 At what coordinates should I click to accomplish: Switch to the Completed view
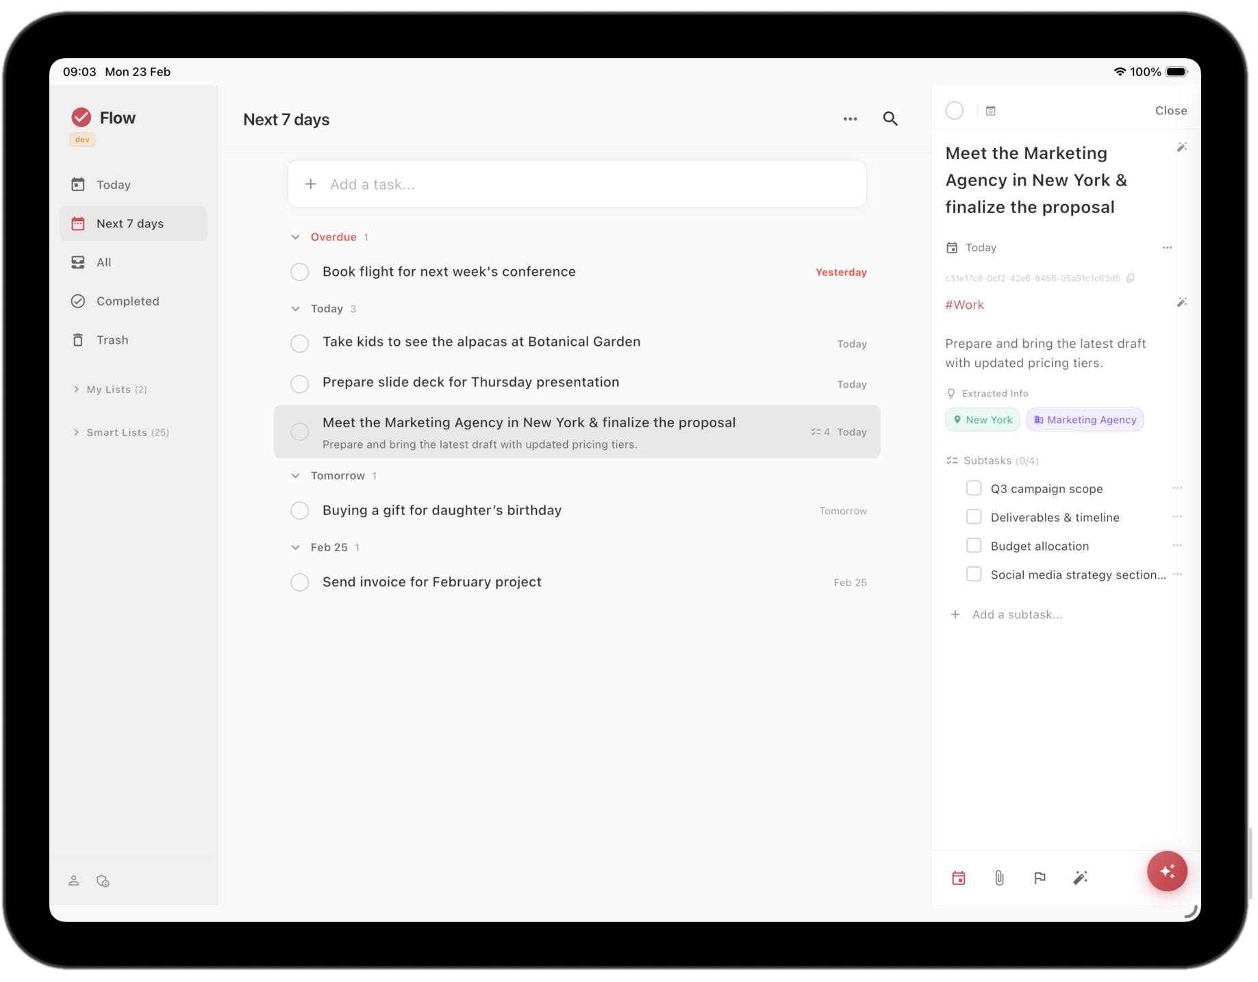pyautogui.click(x=127, y=301)
